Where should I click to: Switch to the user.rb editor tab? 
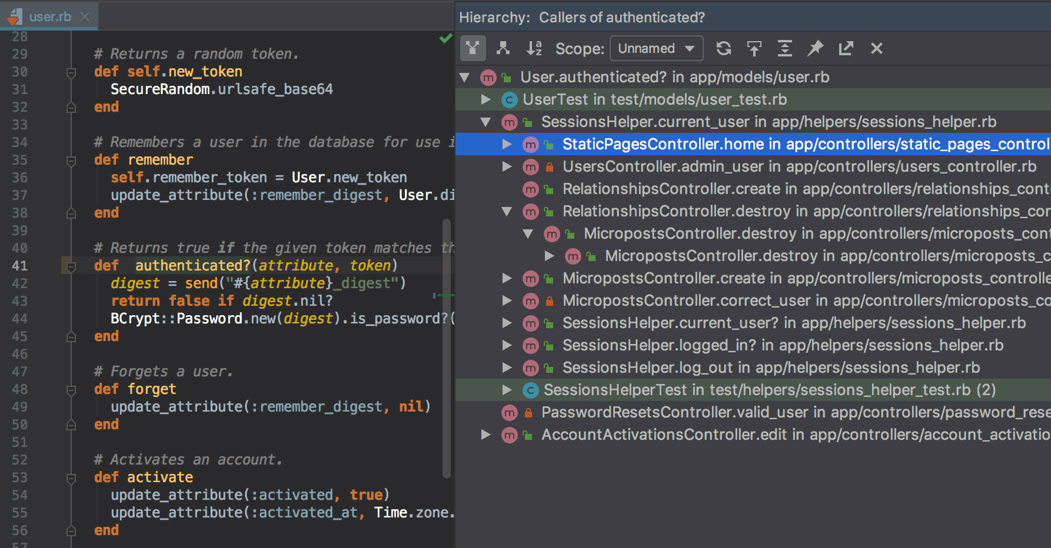coord(50,16)
